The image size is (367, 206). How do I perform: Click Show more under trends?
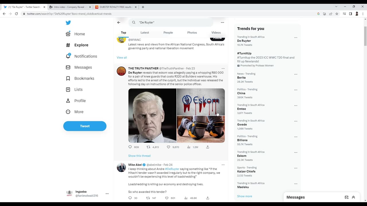(x=245, y=196)
